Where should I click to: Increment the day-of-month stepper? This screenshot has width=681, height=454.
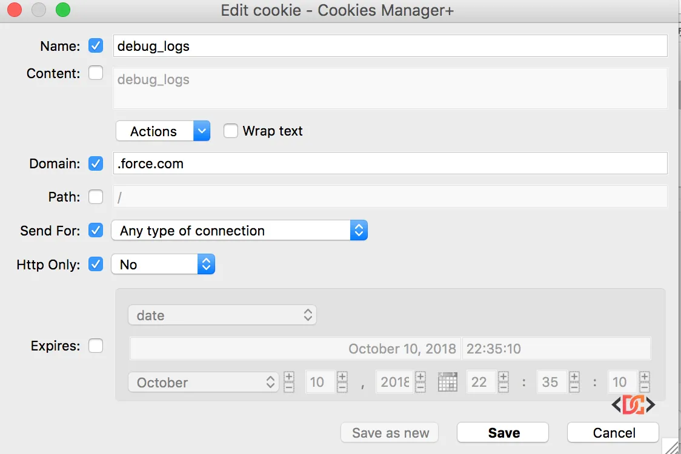tap(342, 378)
